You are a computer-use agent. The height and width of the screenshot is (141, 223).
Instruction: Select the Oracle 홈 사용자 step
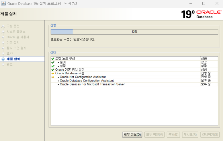tap(18, 37)
